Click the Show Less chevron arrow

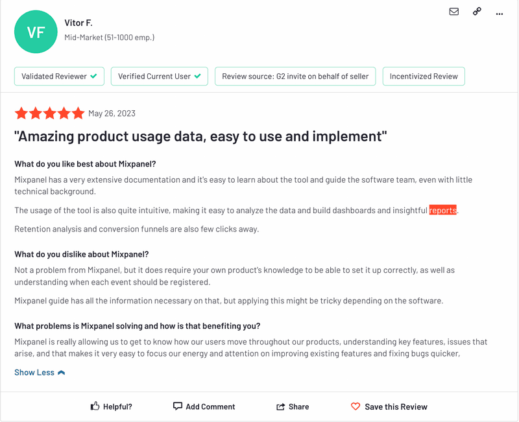62,373
